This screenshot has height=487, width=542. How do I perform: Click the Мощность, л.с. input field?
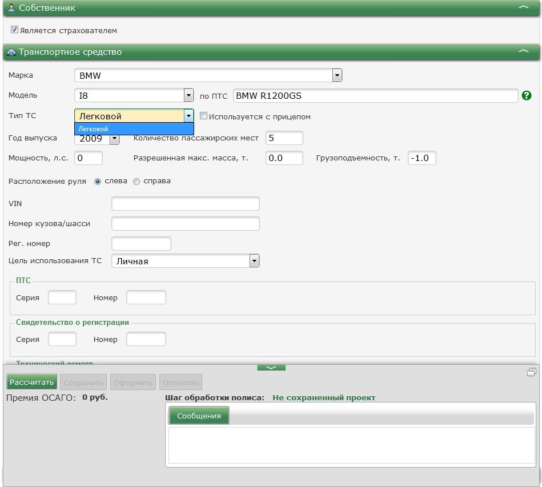coord(89,158)
